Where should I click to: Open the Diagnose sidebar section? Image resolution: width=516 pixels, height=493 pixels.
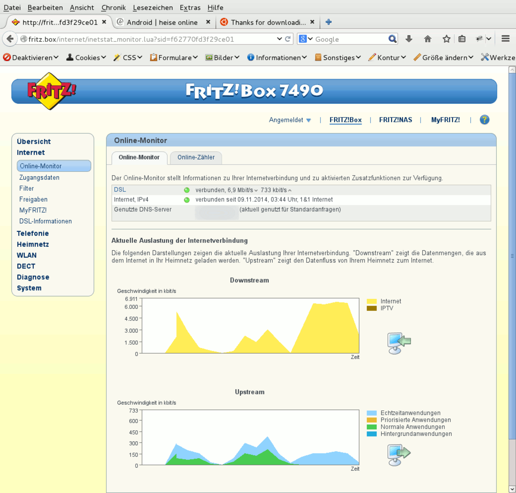click(33, 277)
